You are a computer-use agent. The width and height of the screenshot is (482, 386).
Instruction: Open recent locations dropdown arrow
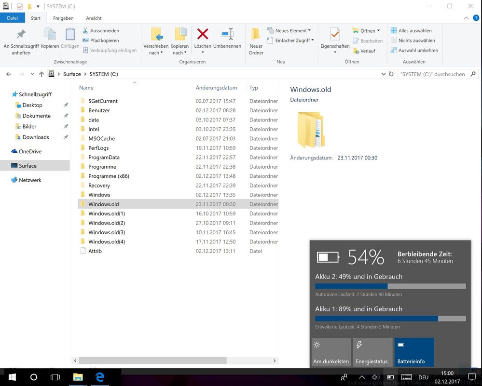point(32,74)
